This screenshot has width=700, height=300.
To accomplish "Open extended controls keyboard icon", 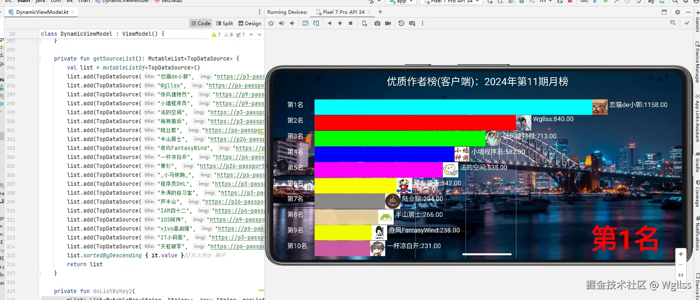I will pos(412,23).
